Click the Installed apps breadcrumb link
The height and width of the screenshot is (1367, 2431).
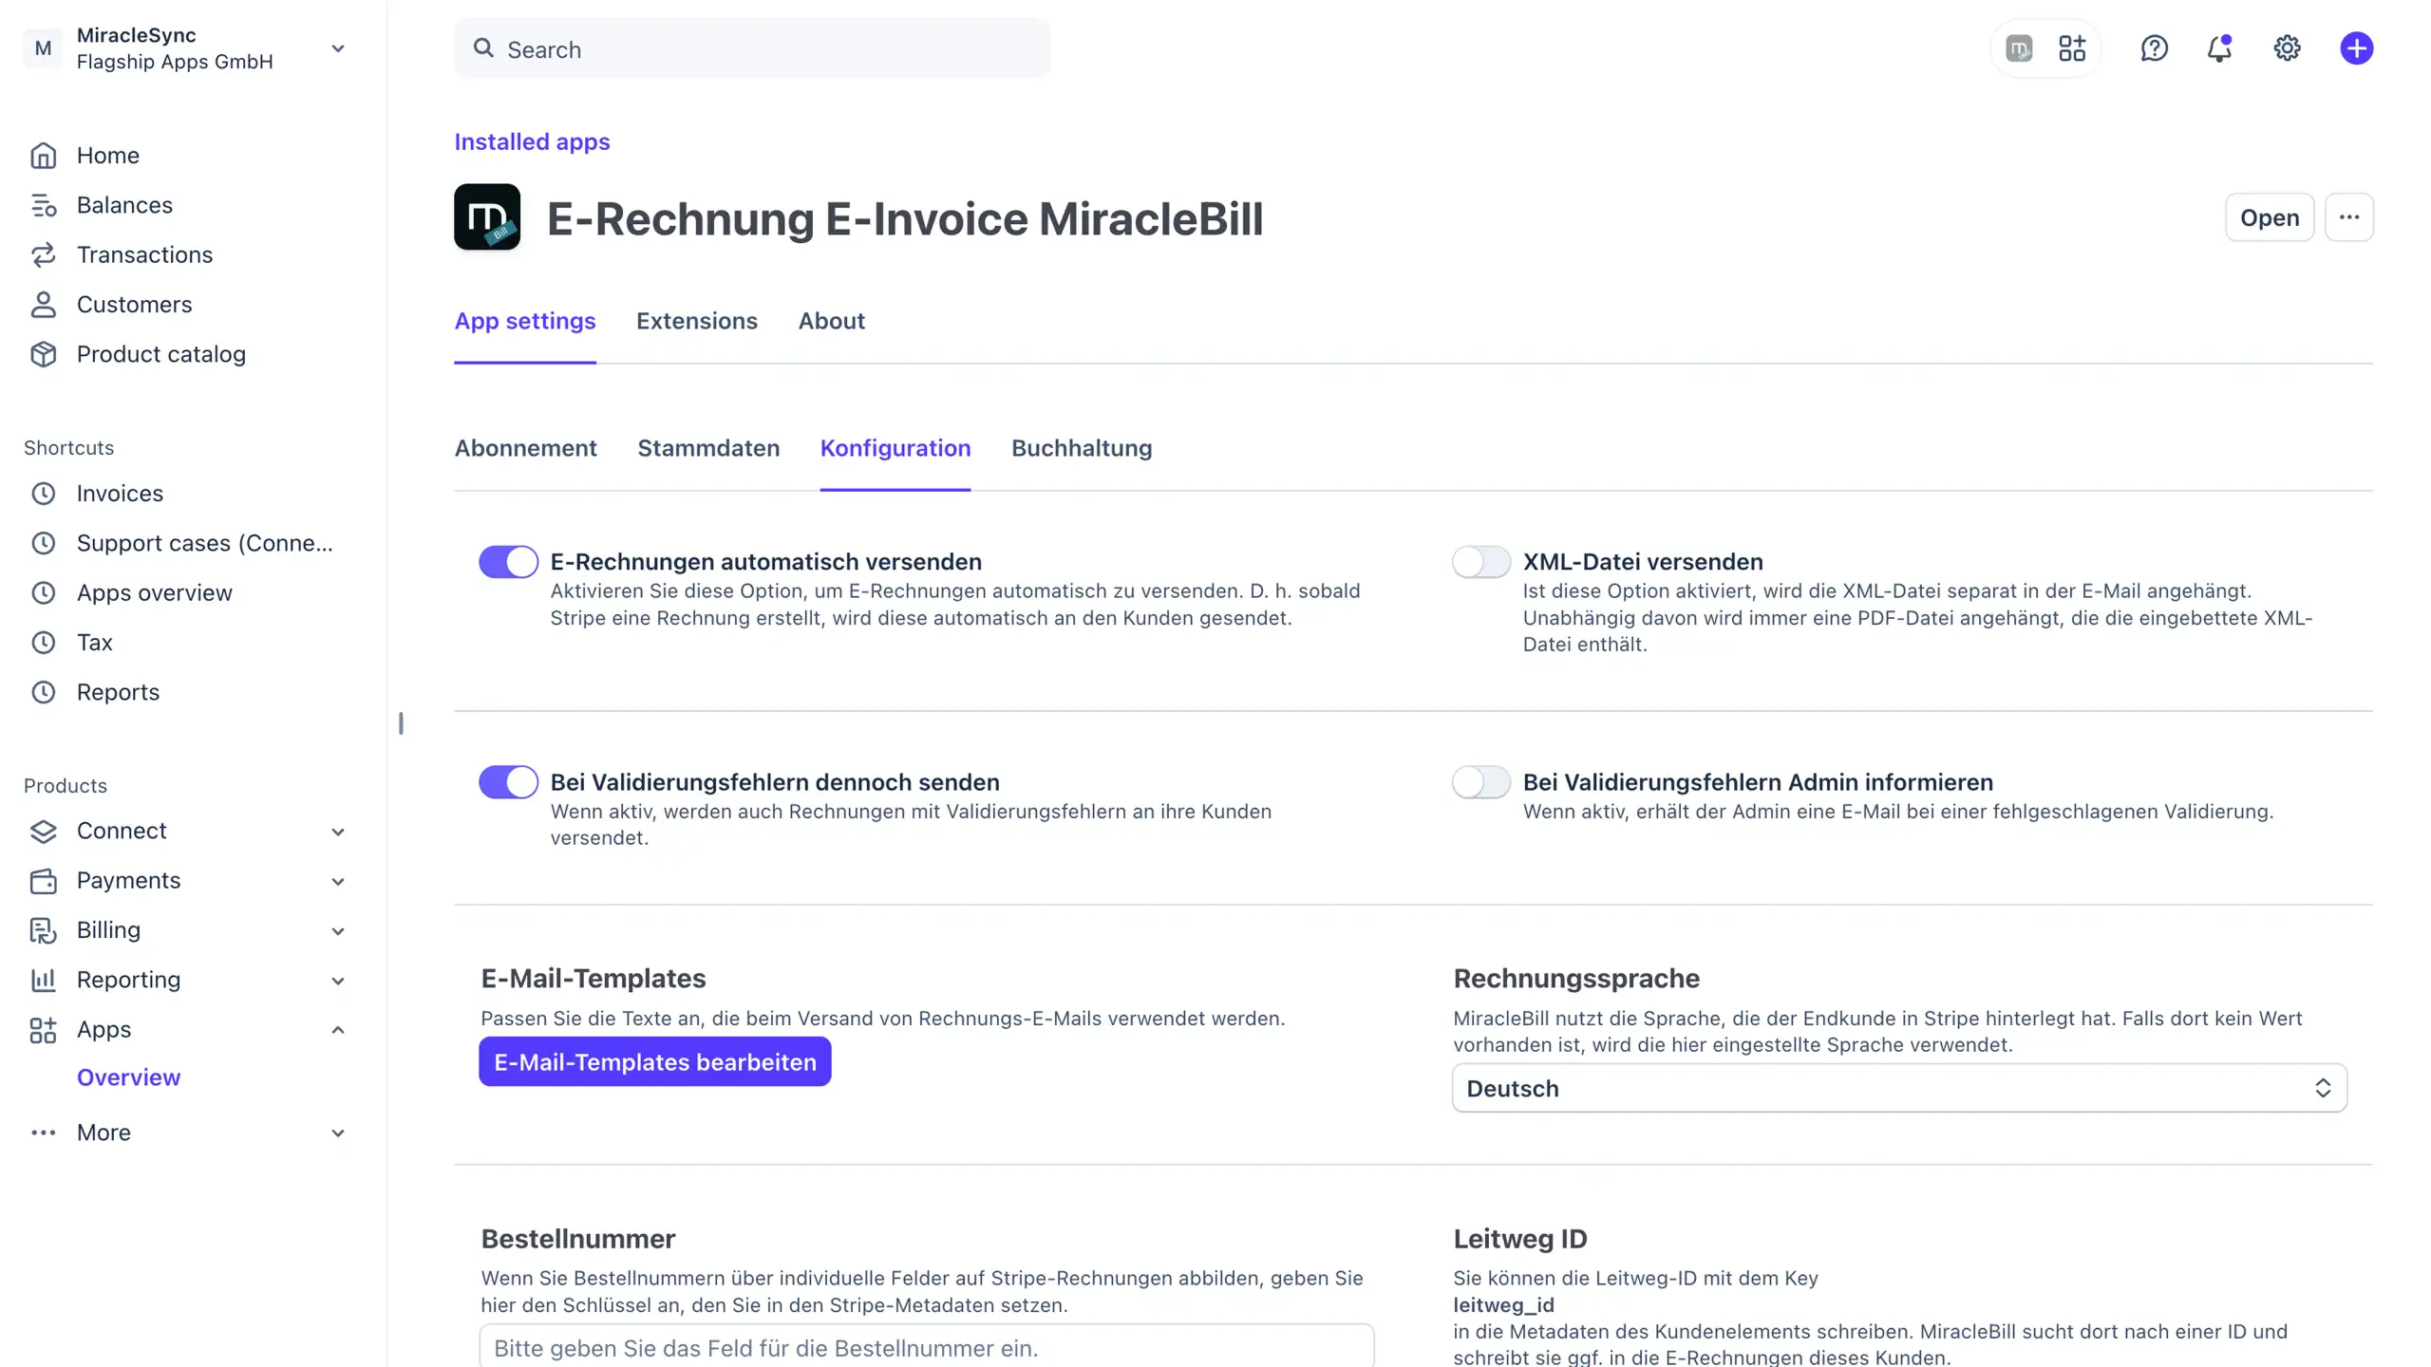point(532,141)
